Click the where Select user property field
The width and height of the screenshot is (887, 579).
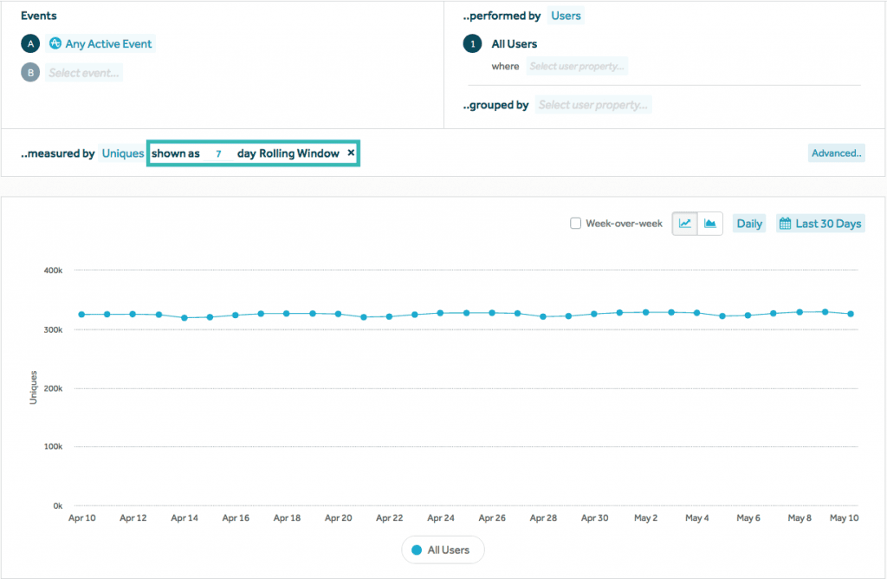(577, 66)
